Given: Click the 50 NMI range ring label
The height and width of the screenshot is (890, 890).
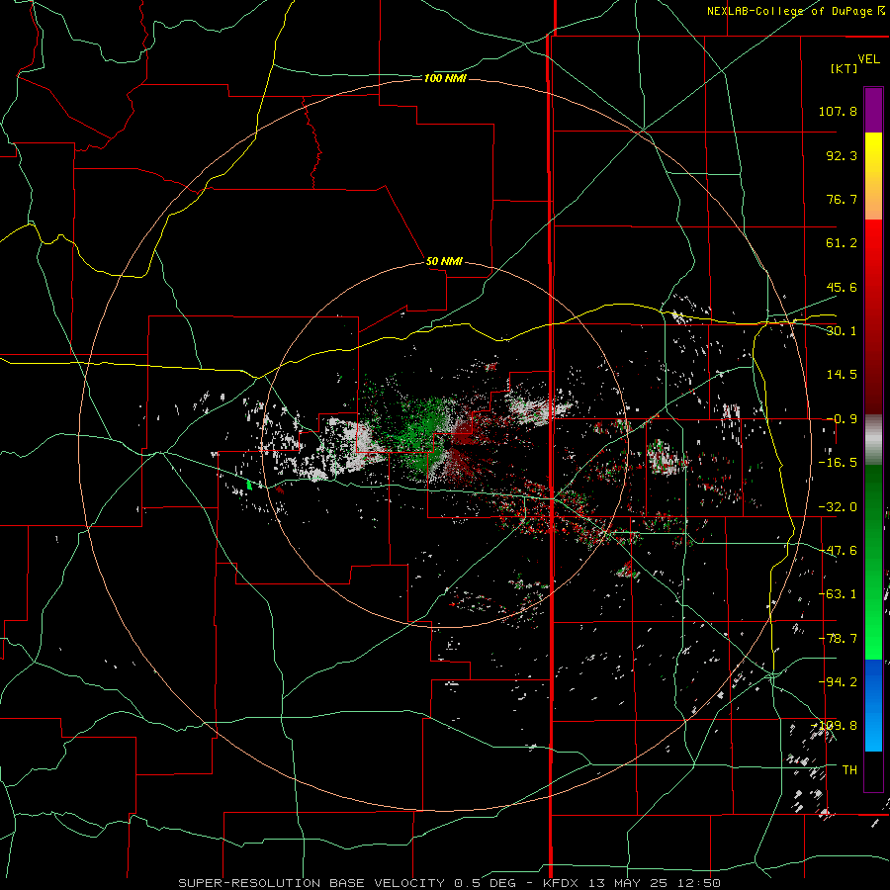Looking at the screenshot, I should tap(444, 261).
